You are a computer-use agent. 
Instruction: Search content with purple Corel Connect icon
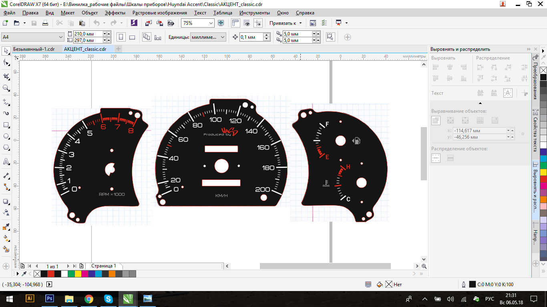pyautogui.click(x=134, y=23)
